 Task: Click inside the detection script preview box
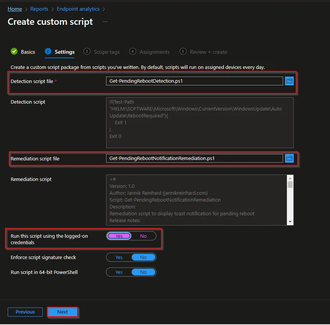[200, 123]
